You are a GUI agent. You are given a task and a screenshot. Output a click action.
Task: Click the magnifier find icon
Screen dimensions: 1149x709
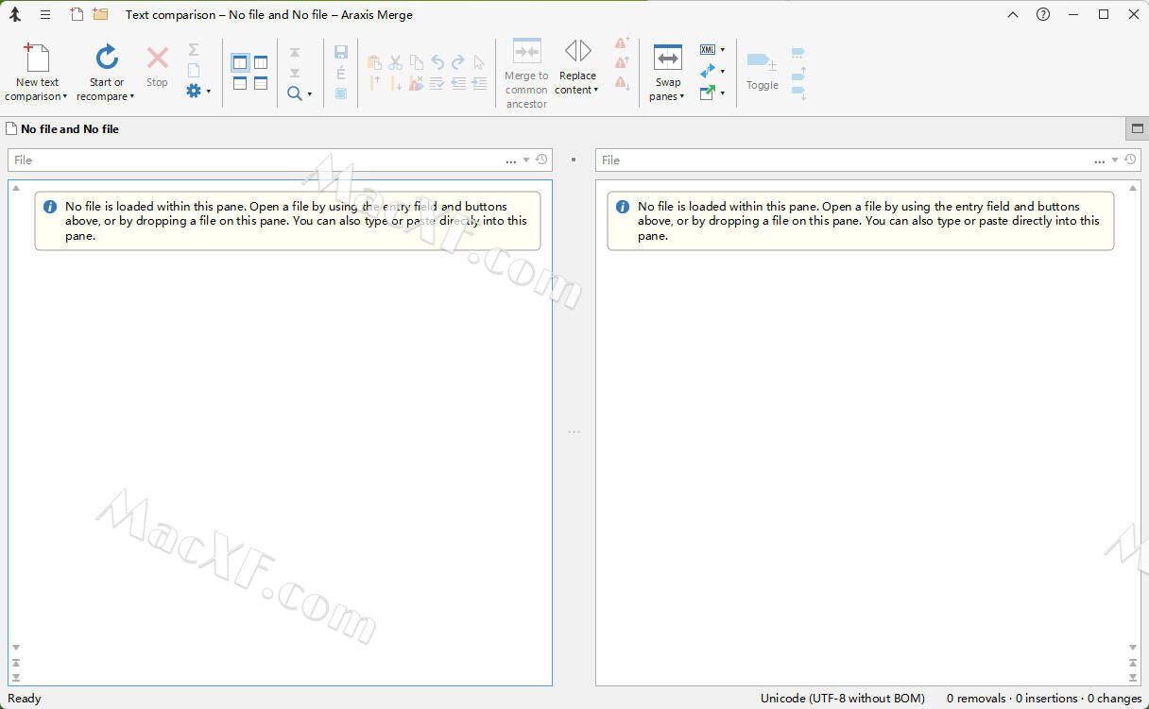(x=295, y=93)
